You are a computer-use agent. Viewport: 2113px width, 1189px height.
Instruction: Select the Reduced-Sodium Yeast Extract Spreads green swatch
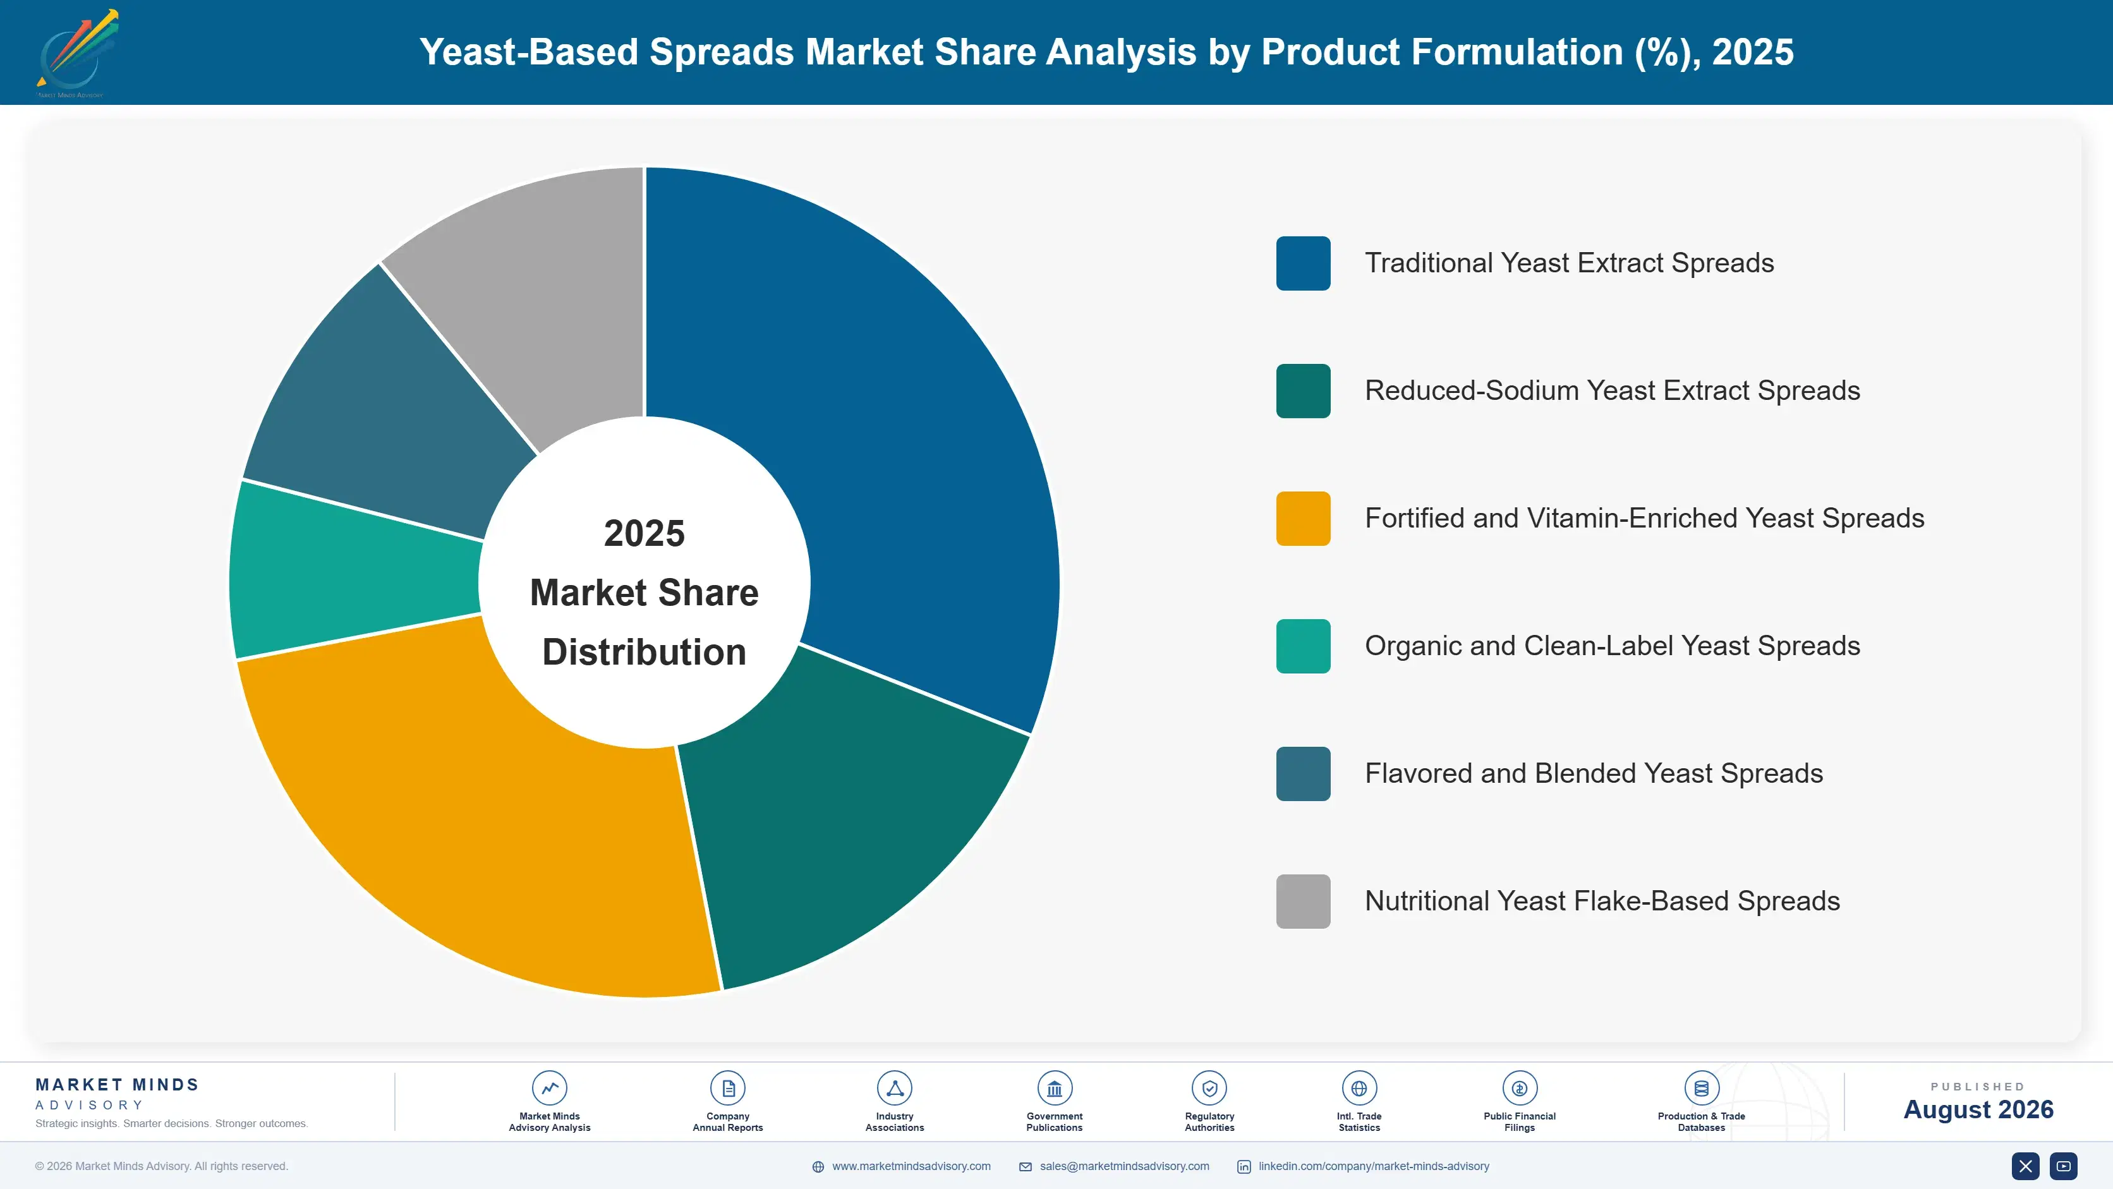pyautogui.click(x=1304, y=391)
